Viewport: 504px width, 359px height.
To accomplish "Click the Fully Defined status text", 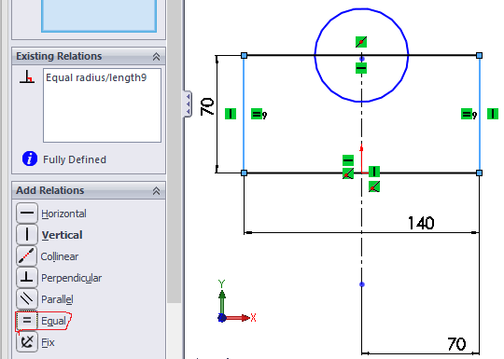I will click(x=75, y=159).
